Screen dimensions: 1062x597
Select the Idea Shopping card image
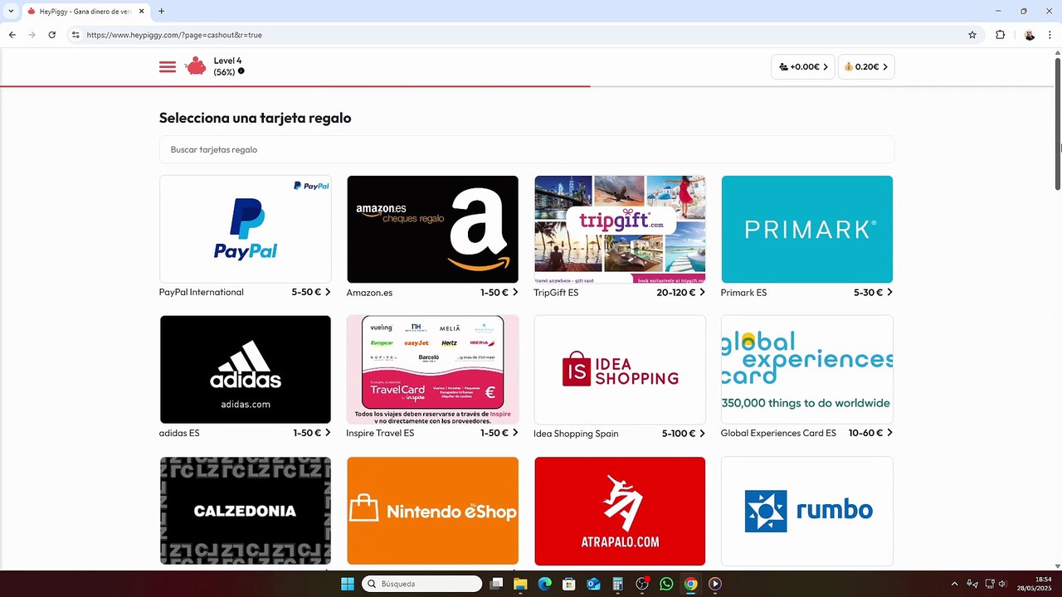620,370
